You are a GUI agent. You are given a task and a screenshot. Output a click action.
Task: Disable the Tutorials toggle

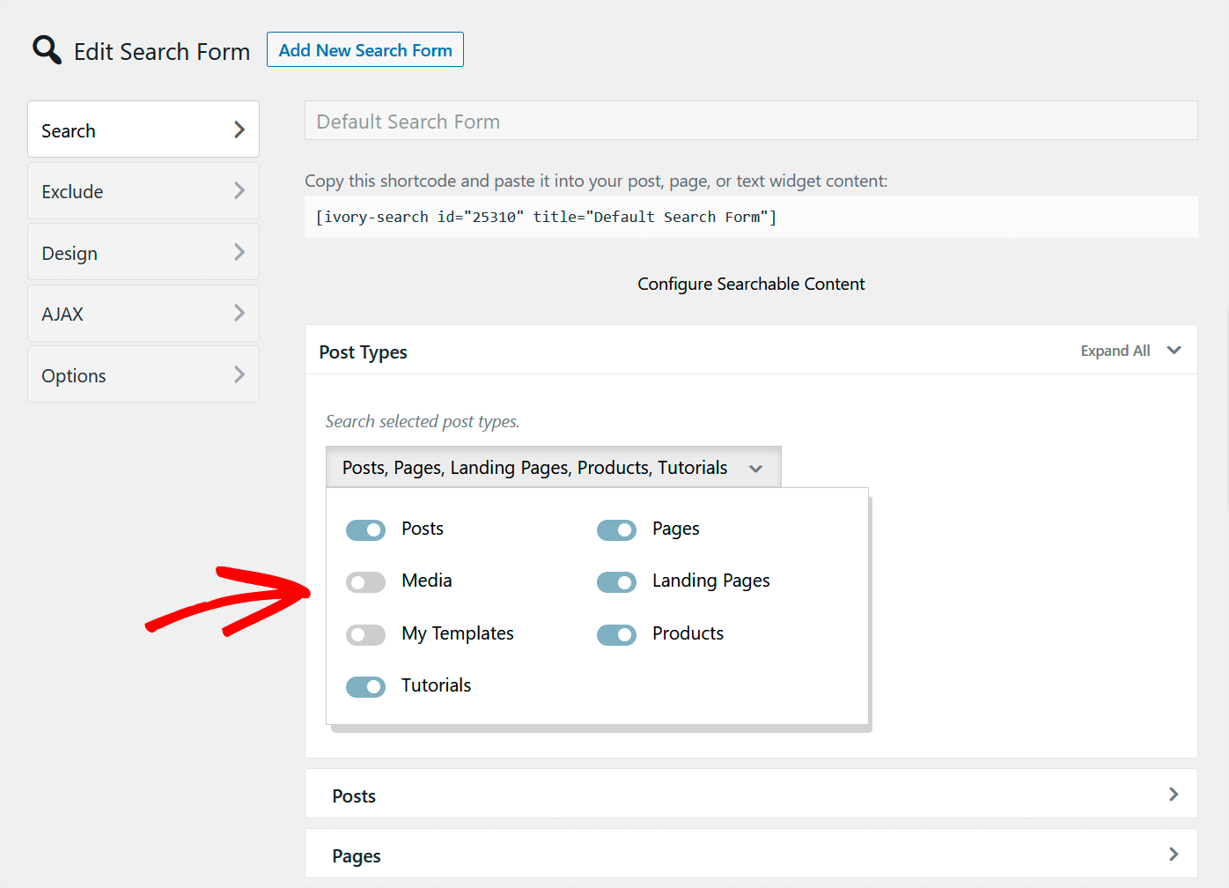365,686
